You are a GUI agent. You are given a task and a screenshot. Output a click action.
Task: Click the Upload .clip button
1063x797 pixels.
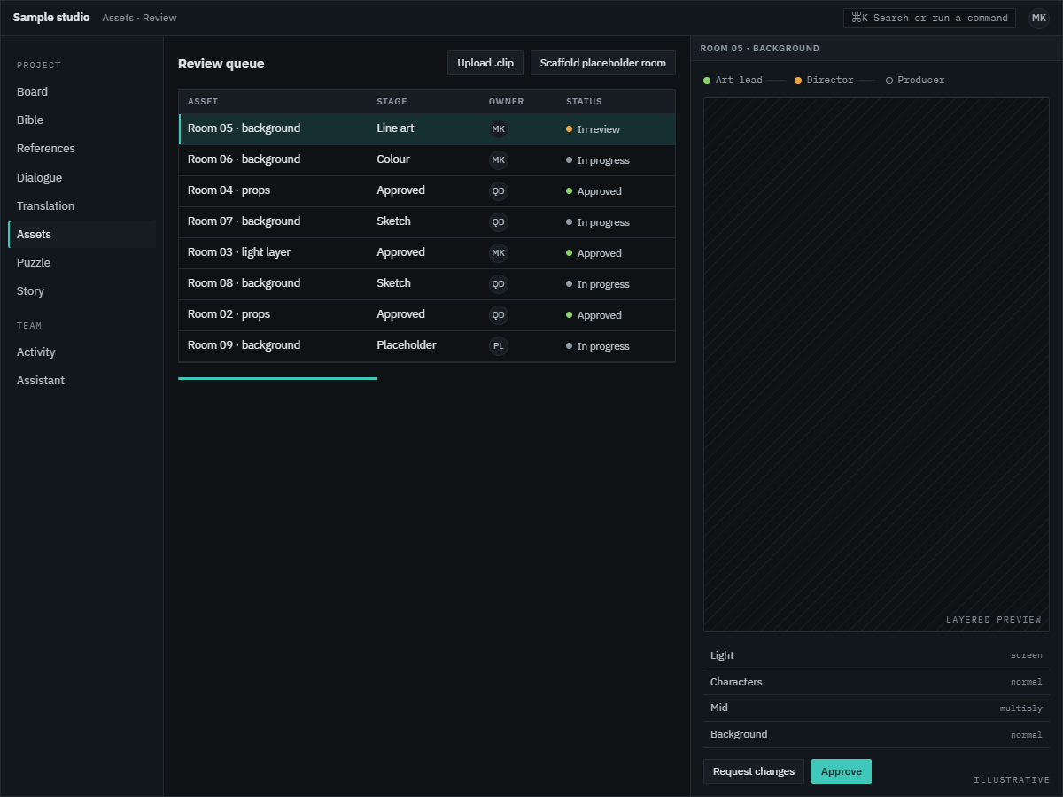tap(485, 63)
